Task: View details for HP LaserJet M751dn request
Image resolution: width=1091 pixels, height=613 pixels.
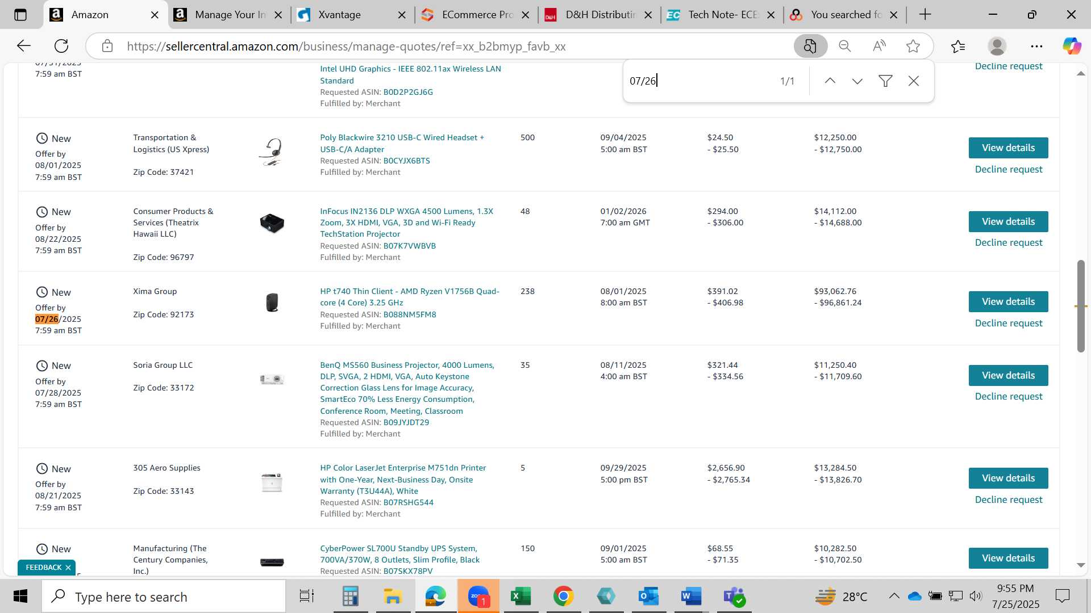Action: click(1008, 478)
